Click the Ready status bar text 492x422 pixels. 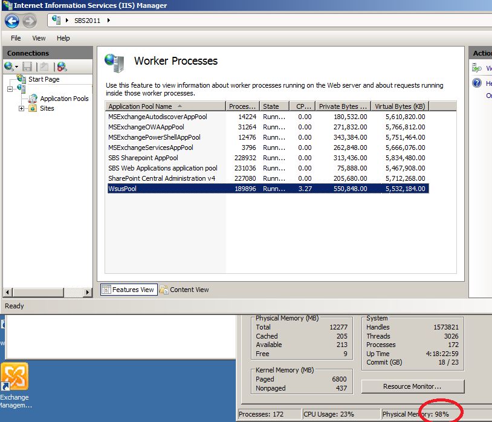15,306
